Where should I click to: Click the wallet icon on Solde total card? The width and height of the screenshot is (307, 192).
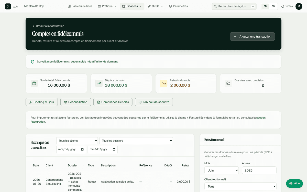tap(34, 83)
